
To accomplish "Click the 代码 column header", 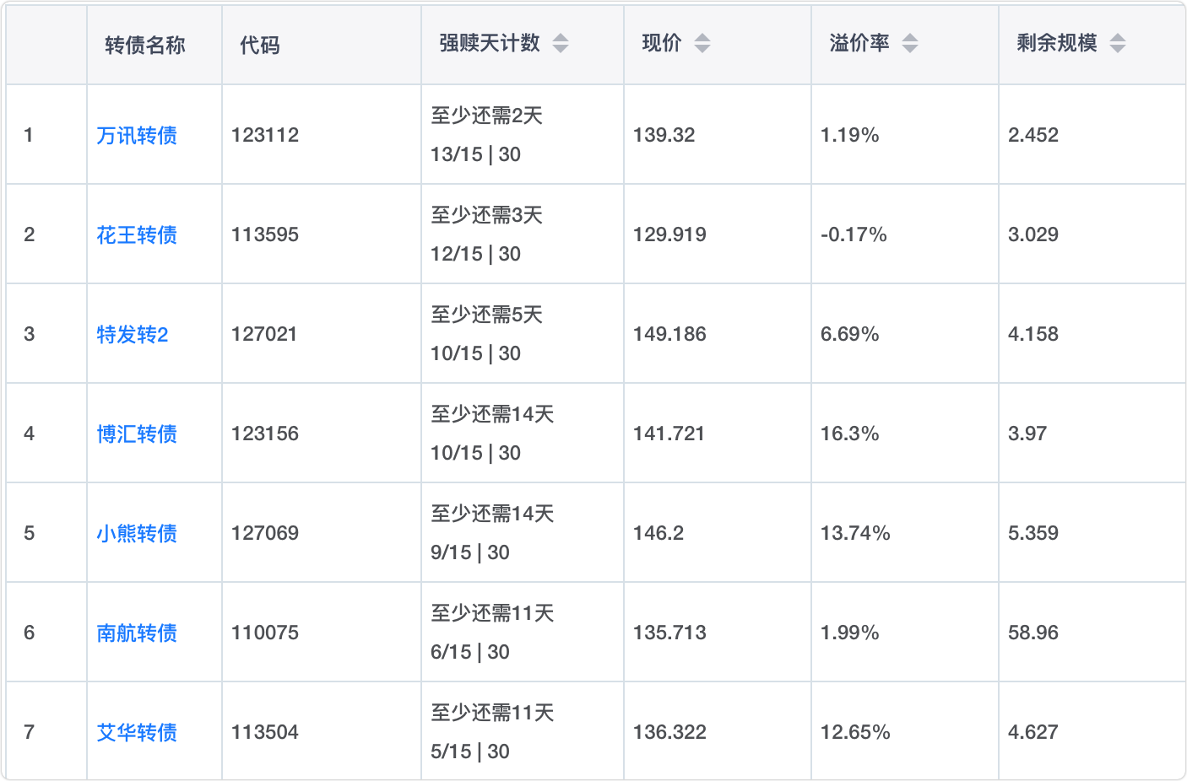I will [260, 45].
